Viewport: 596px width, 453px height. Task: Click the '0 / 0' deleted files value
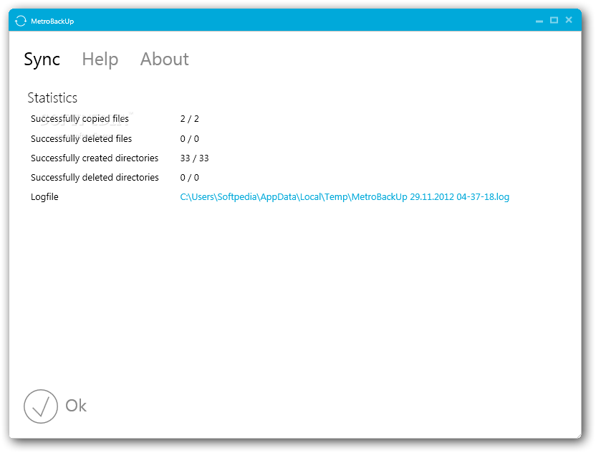pos(190,139)
